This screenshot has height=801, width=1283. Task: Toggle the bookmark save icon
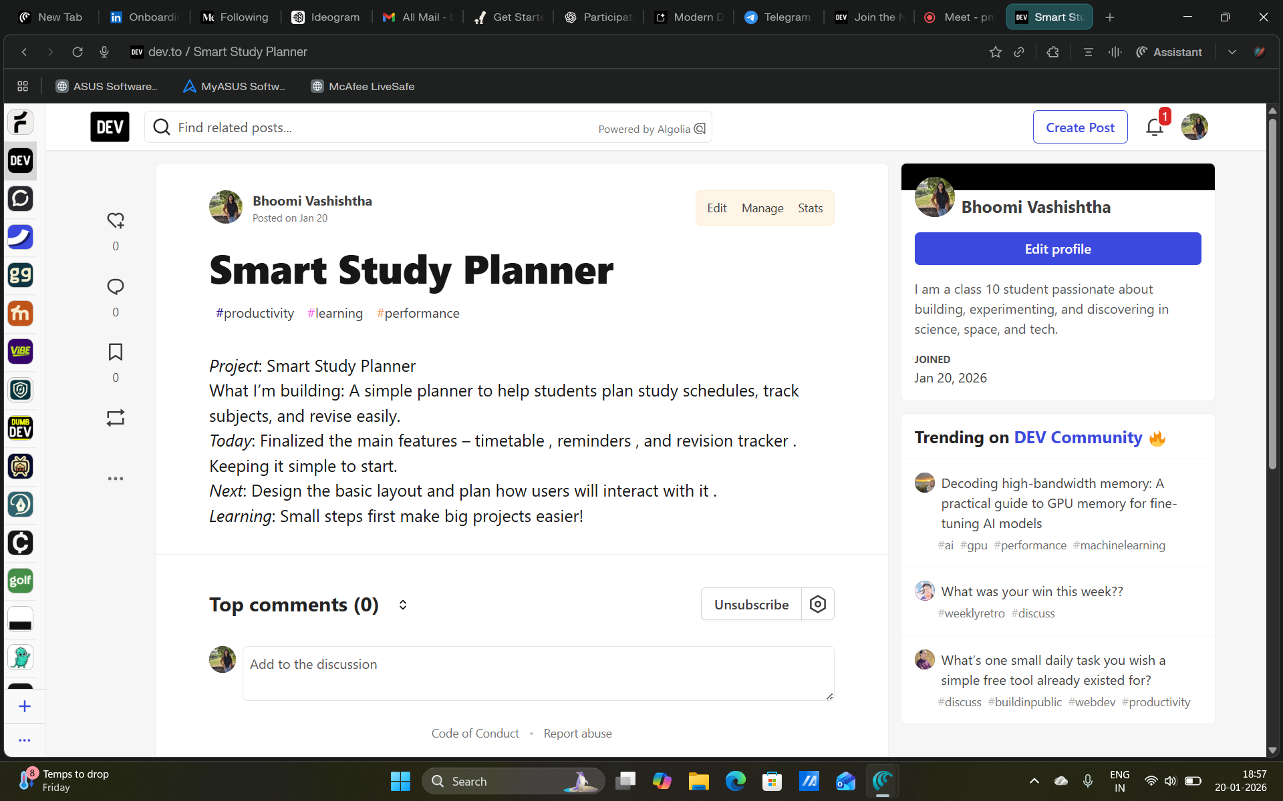[x=116, y=352]
